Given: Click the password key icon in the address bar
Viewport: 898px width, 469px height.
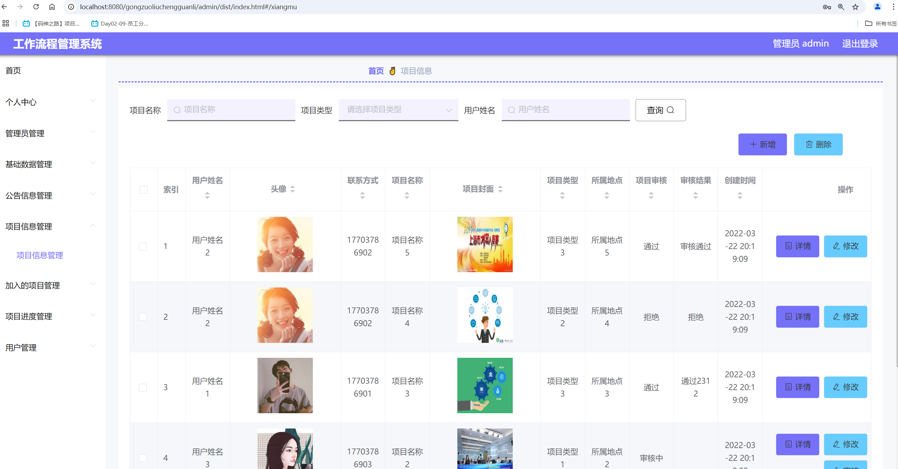Looking at the screenshot, I should 827,7.
